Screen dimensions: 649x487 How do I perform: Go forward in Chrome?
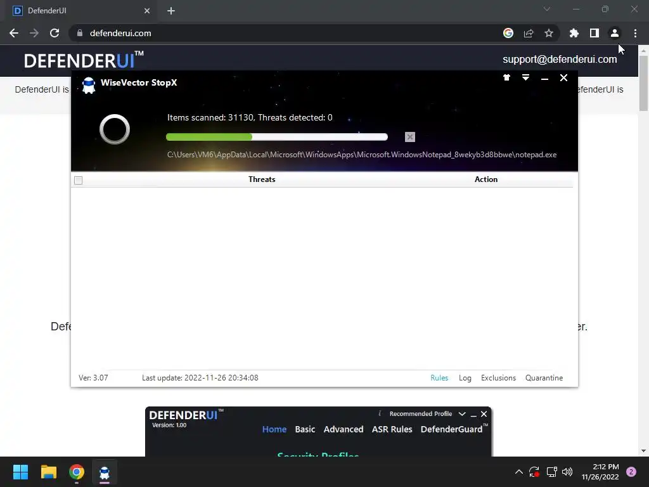(34, 33)
